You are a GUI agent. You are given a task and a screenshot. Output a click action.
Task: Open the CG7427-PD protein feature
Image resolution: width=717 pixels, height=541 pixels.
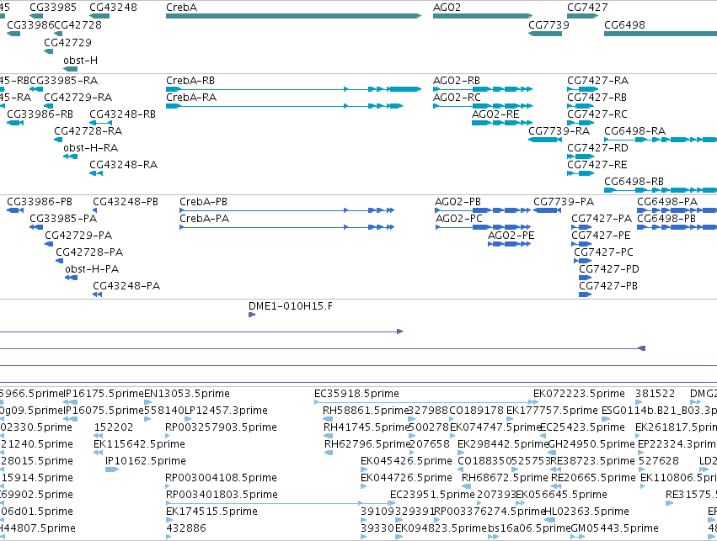tap(586, 278)
